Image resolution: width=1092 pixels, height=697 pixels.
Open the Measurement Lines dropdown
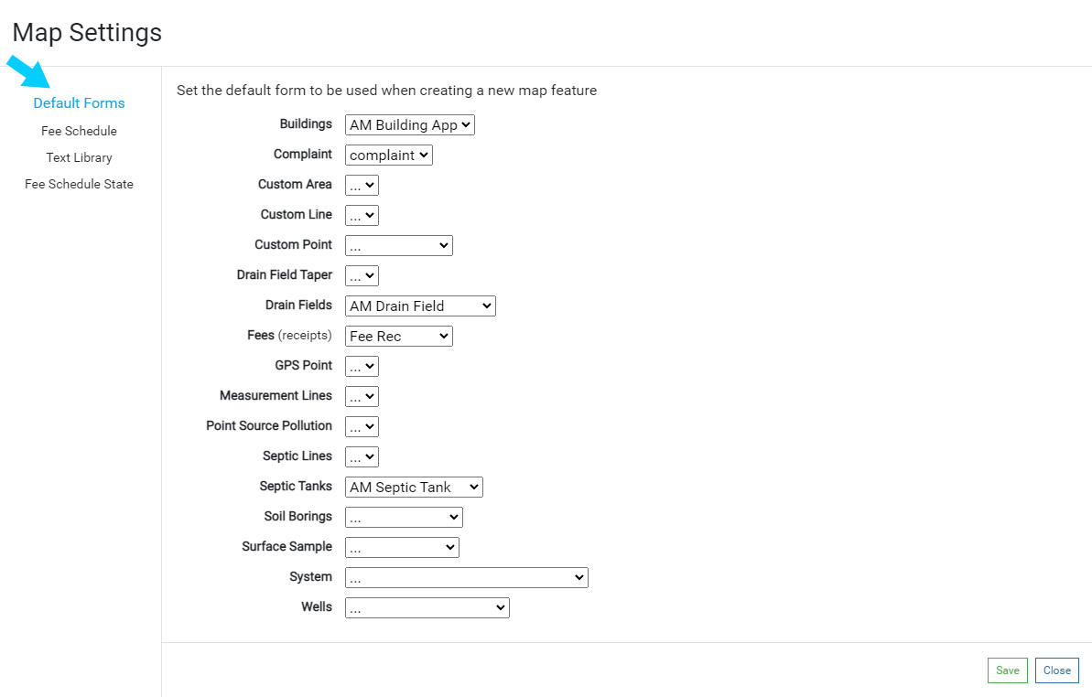(x=362, y=397)
